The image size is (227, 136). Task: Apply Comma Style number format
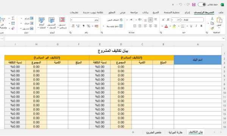click(84, 26)
